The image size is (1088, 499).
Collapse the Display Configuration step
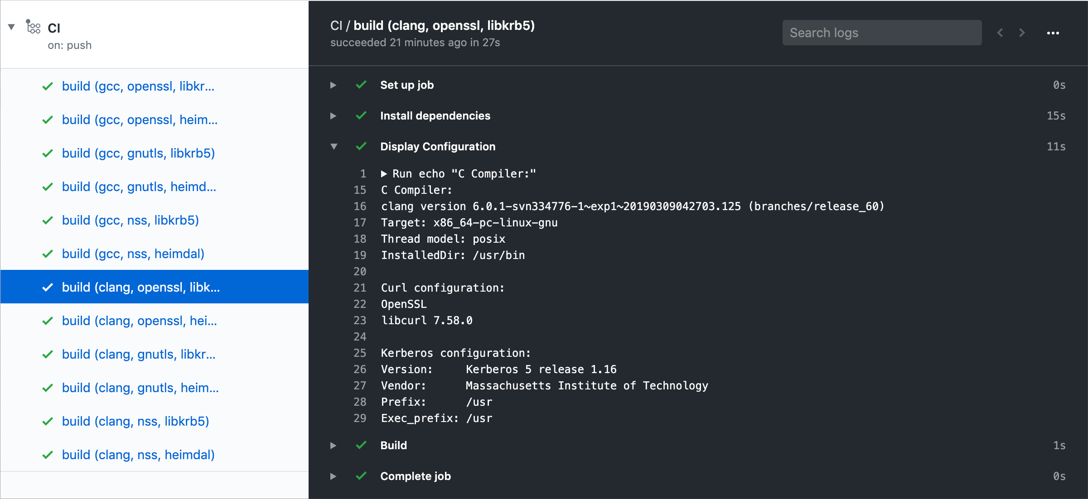pos(334,146)
